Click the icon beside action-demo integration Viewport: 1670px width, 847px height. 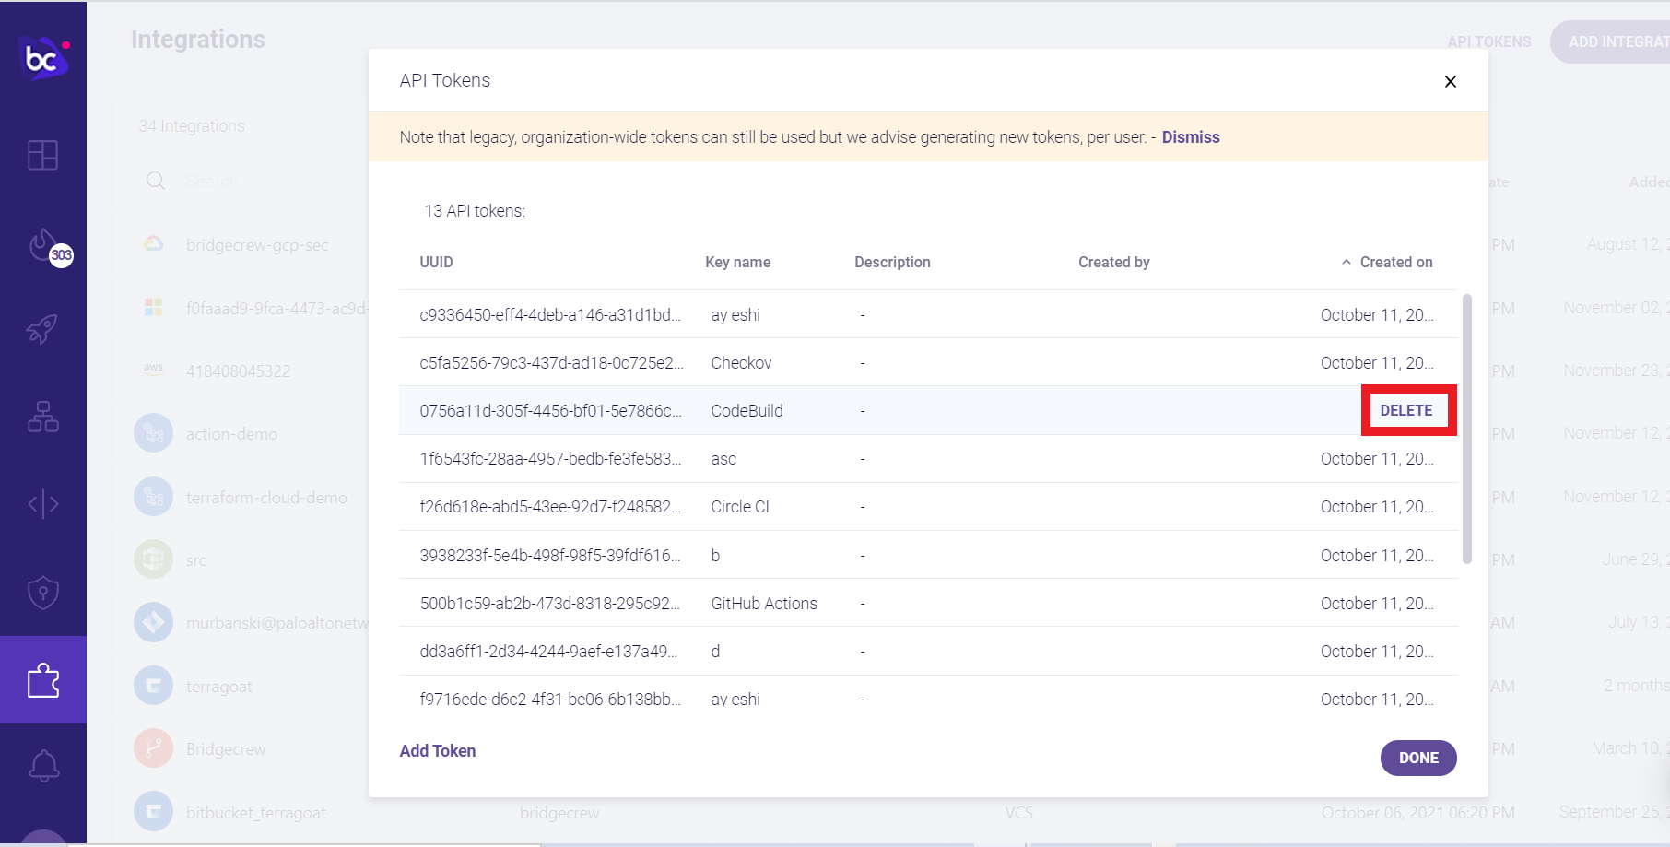click(x=153, y=433)
